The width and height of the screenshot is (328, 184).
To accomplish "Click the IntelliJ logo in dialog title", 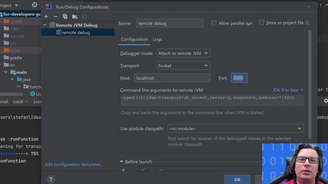I will click(x=49, y=7).
